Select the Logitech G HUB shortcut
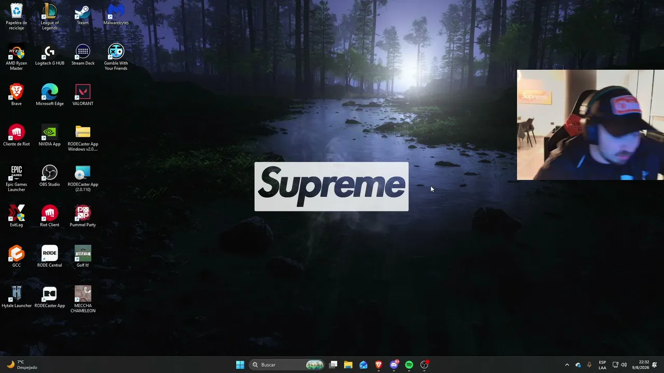The image size is (664, 373). [x=50, y=54]
